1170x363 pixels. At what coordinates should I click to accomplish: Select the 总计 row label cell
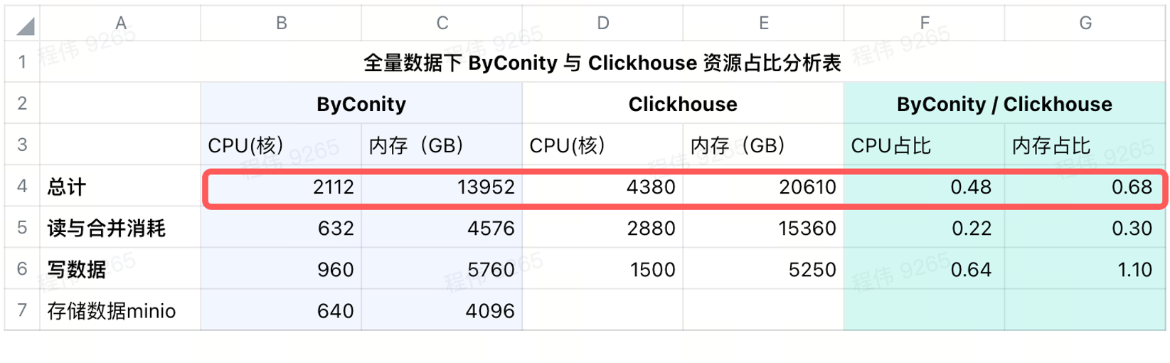click(x=120, y=186)
